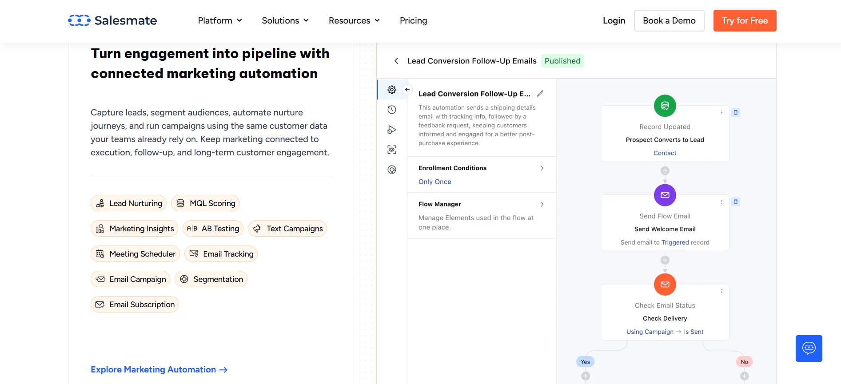Go back using the left chevron arrow
The image size is (841, 384).
396,61
